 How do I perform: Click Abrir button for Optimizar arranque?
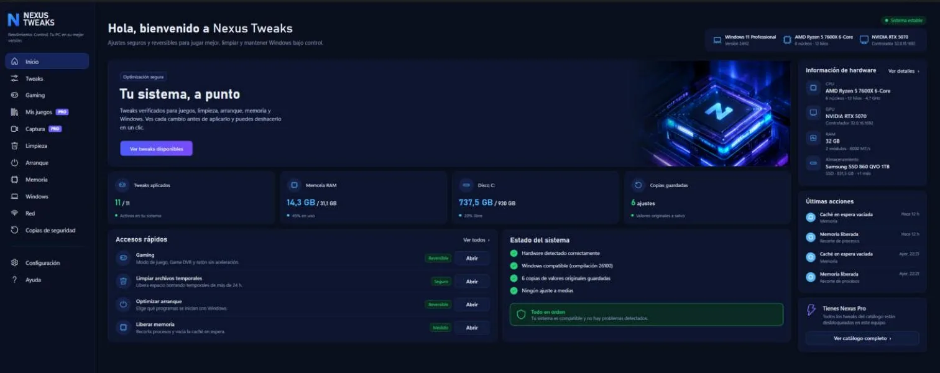click(472, 305)
